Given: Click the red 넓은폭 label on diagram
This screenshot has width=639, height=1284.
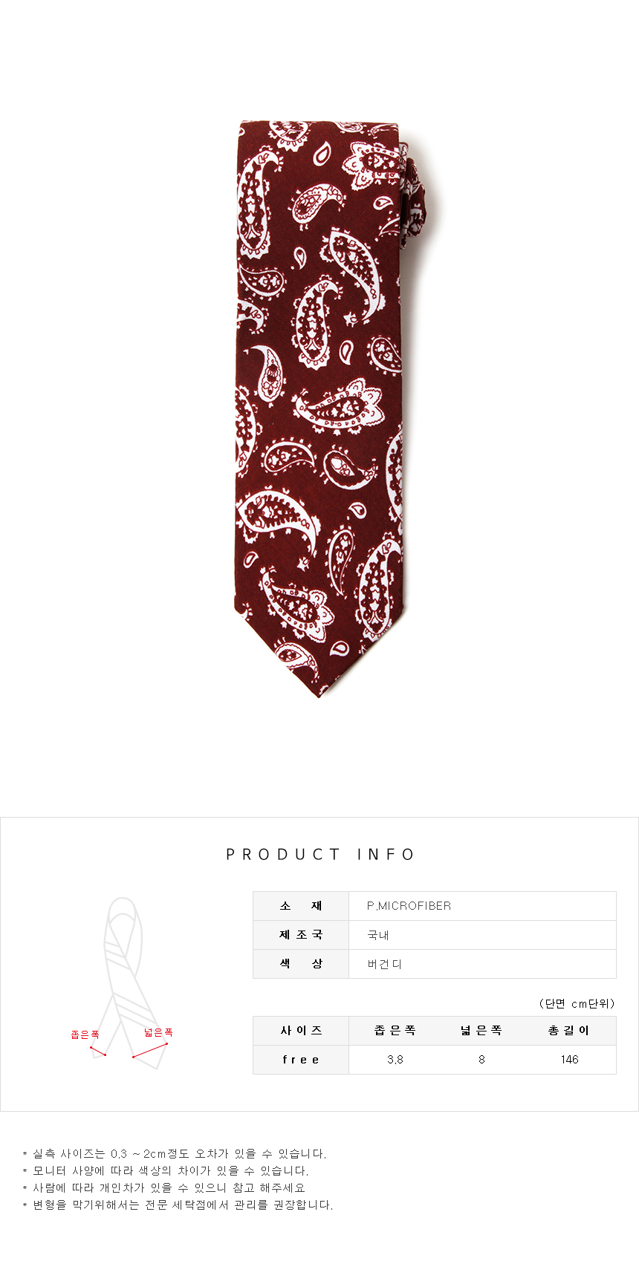Looking at the screenshot, I should pyautogui.click(x=158, y=1032).
